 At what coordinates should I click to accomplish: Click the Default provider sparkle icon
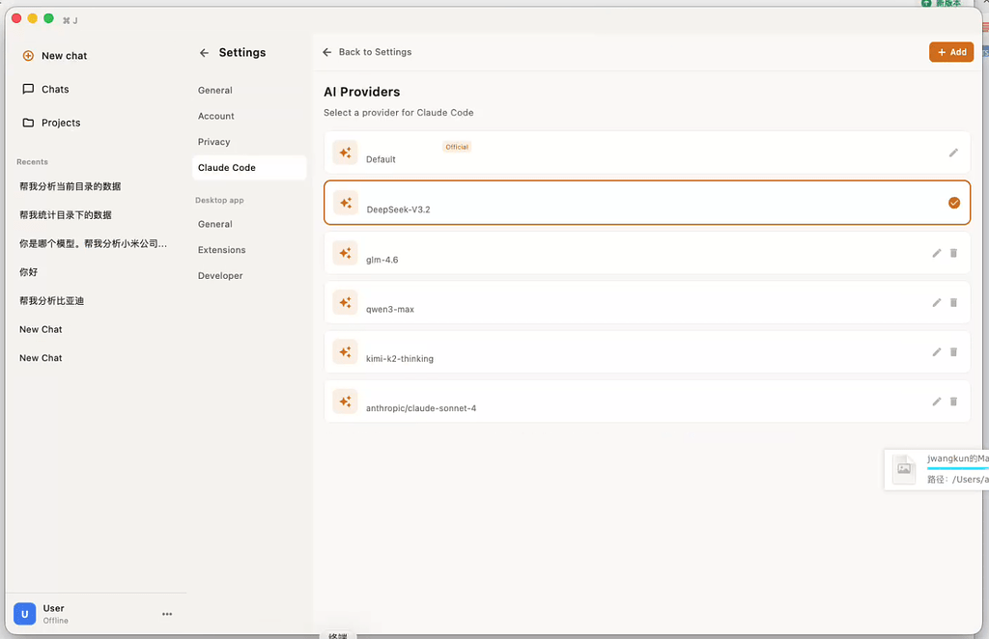[345, 153]
